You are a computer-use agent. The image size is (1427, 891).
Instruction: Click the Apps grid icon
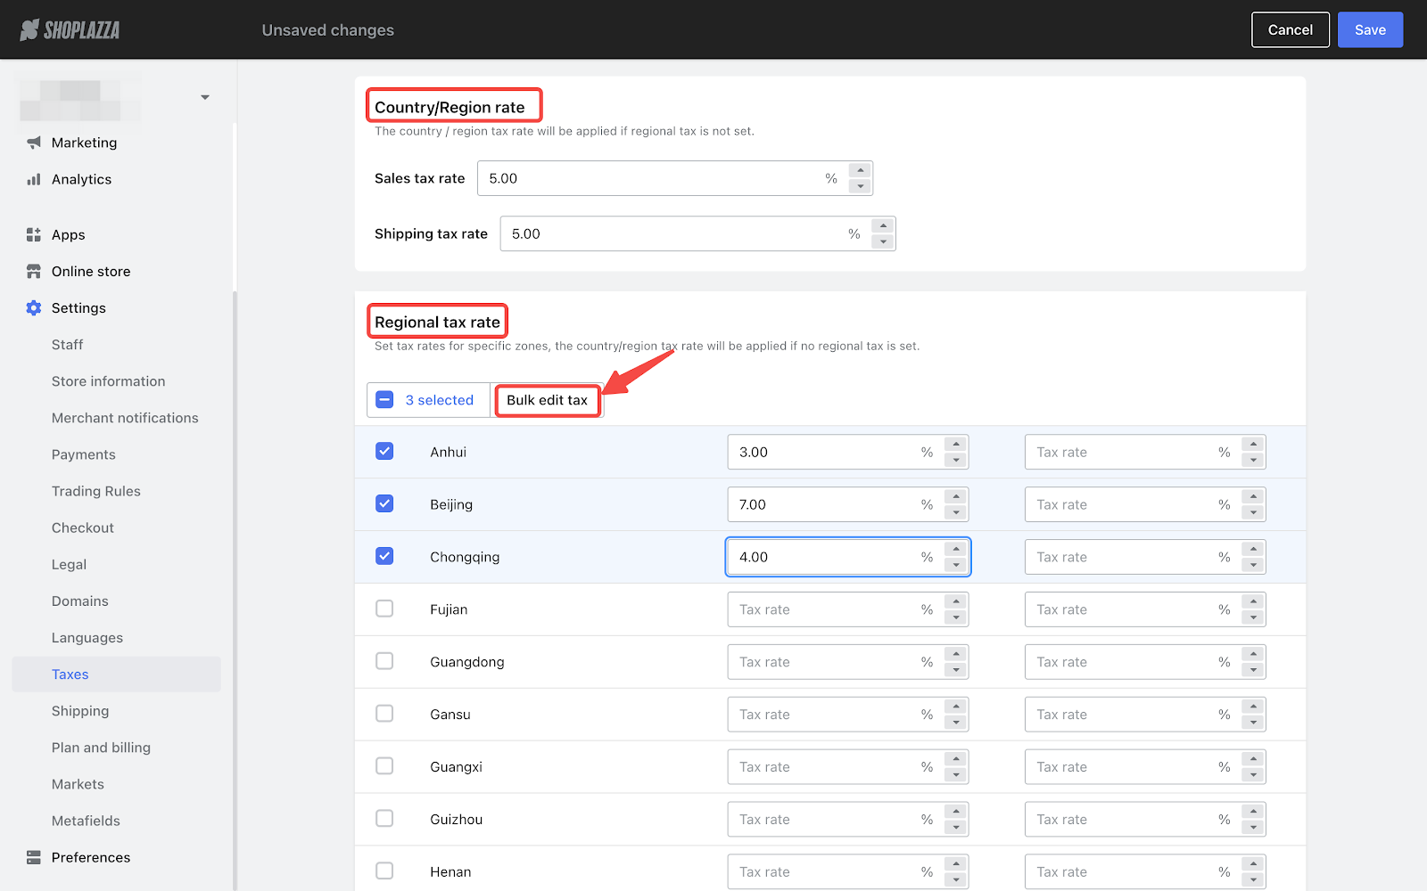34,234
